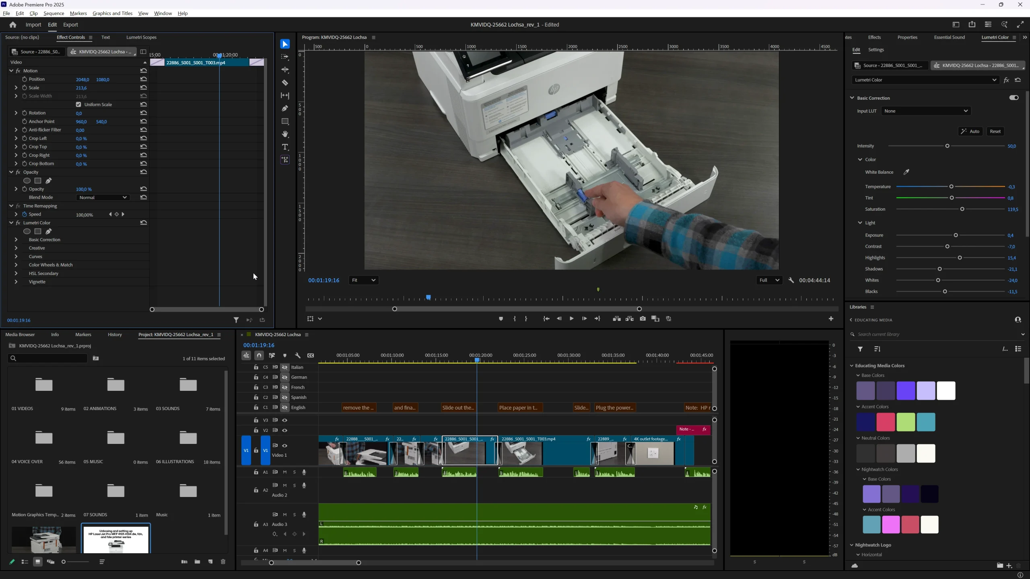Toggle Basic Correction section off
Viewport: 1030px width, 579px height.
pos(1014,98)
